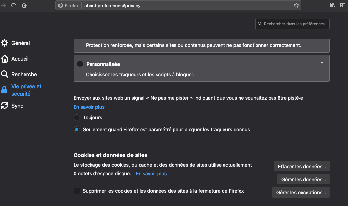348x206 pixels.
Task: Click the magnifier icon in preferences search
Action: click(260, 24)
